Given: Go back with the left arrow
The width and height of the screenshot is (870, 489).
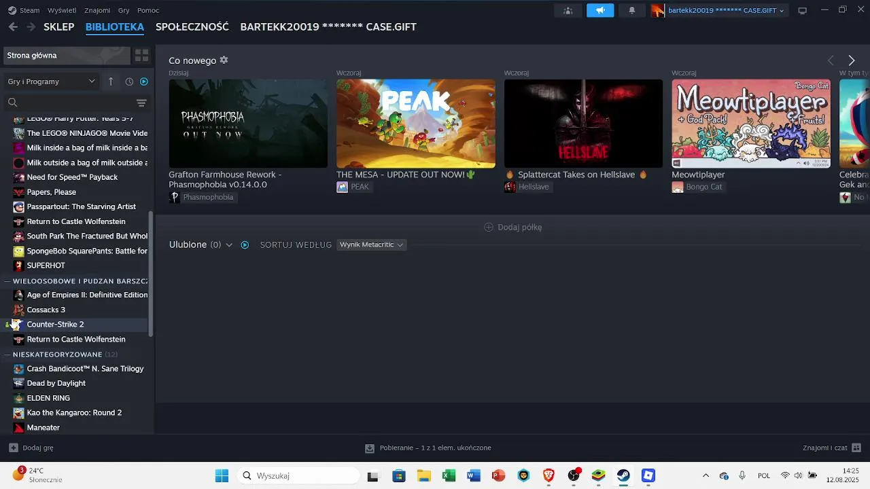Looking at the screenshot, I should [13, 26].
